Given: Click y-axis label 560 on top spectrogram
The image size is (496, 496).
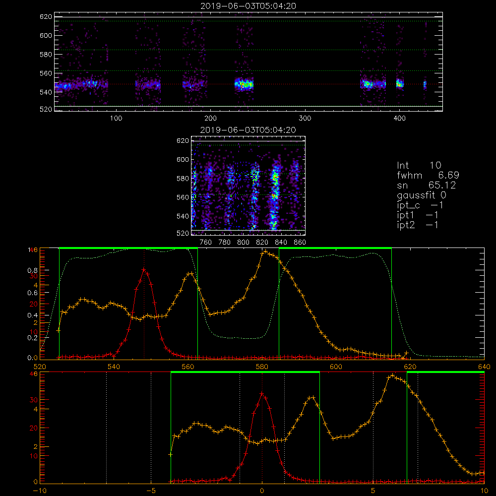Looking at the screenshot, I should (x=46, y=73).
